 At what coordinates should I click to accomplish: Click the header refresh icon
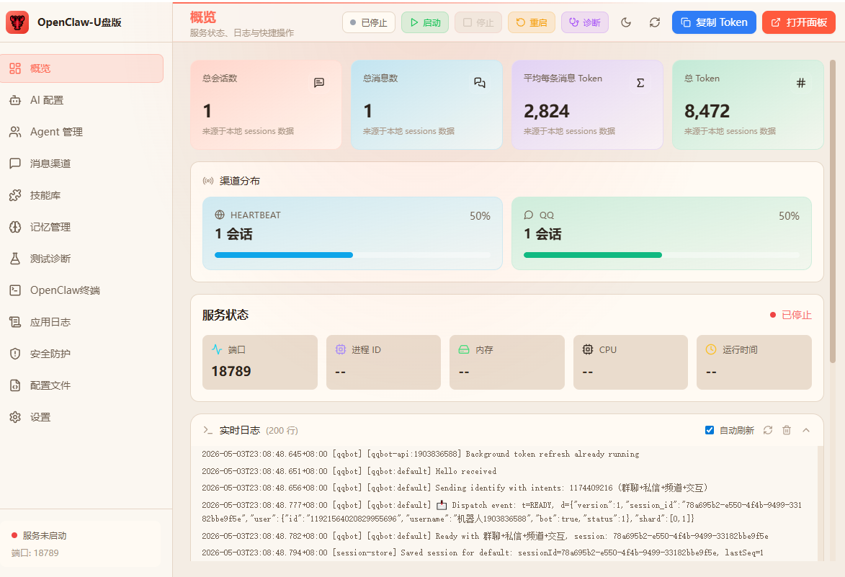[x=655, y=22]
